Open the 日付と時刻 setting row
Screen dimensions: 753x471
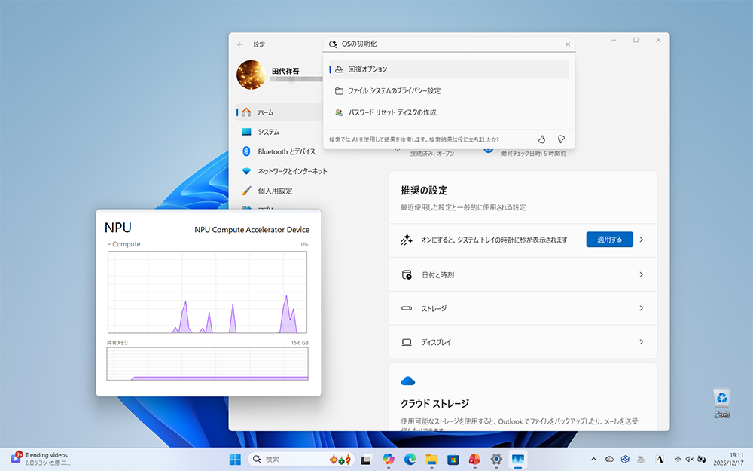coord(523,274)
